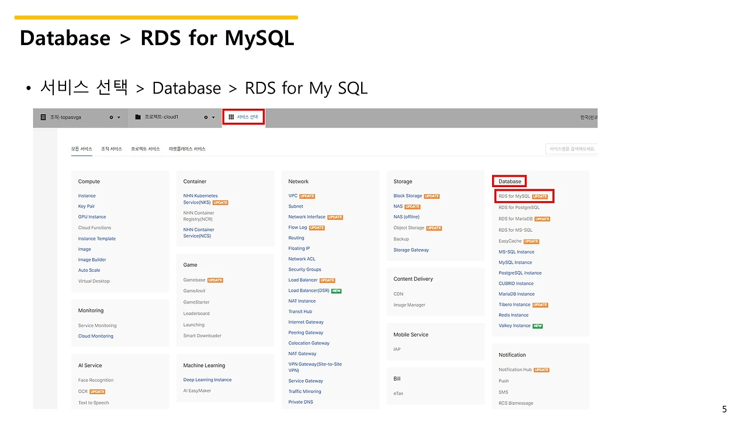Switch to the 마켓플레이스 서비스 tab
The height and width of the screenshot is (421, 748).
pyautogui.click(x=187, y=149)
